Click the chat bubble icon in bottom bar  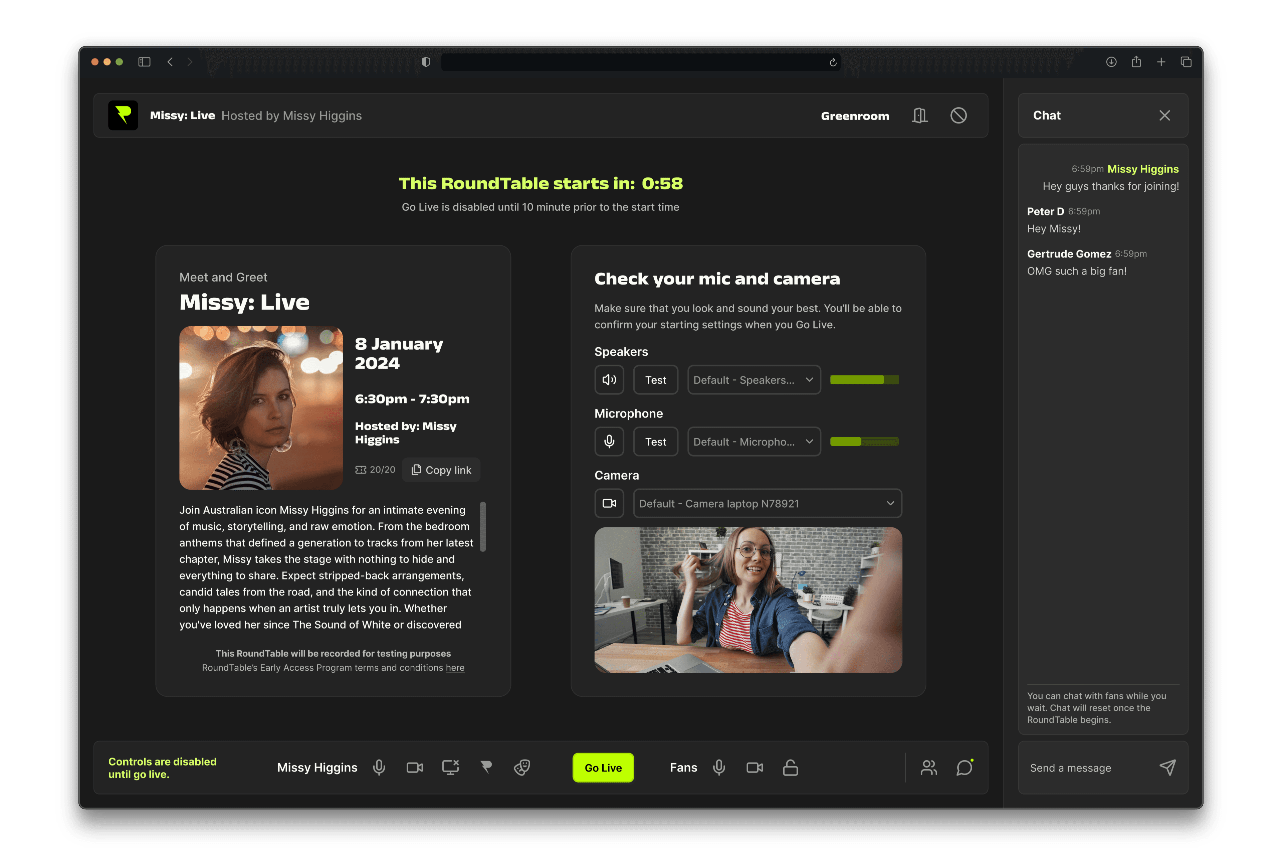coord(964,767)
